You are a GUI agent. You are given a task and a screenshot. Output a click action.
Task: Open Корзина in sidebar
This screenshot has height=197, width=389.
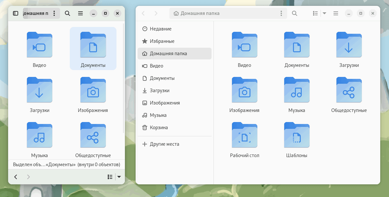175,128
